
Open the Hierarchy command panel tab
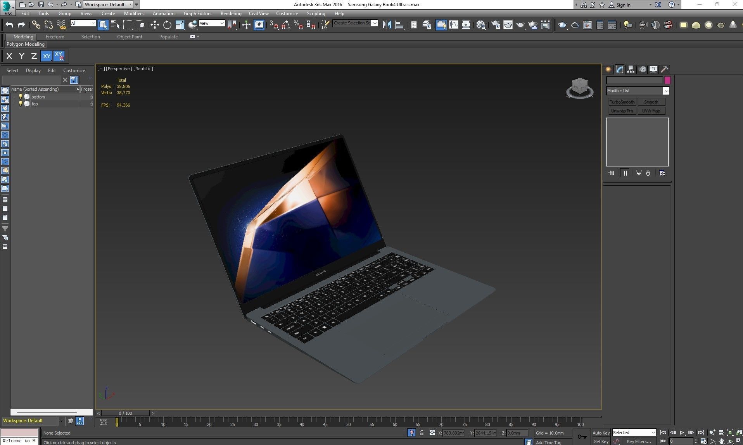(631, 69)
